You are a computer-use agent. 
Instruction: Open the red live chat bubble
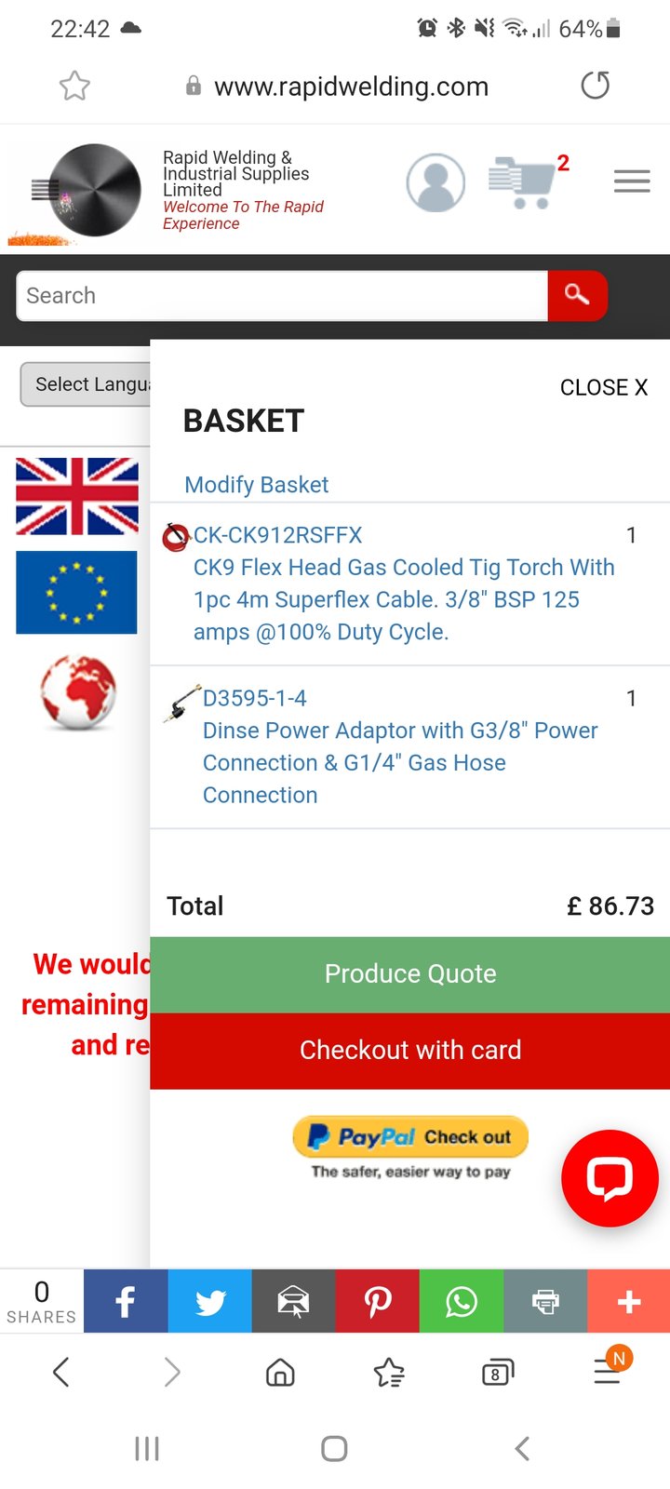point(610,1178)
